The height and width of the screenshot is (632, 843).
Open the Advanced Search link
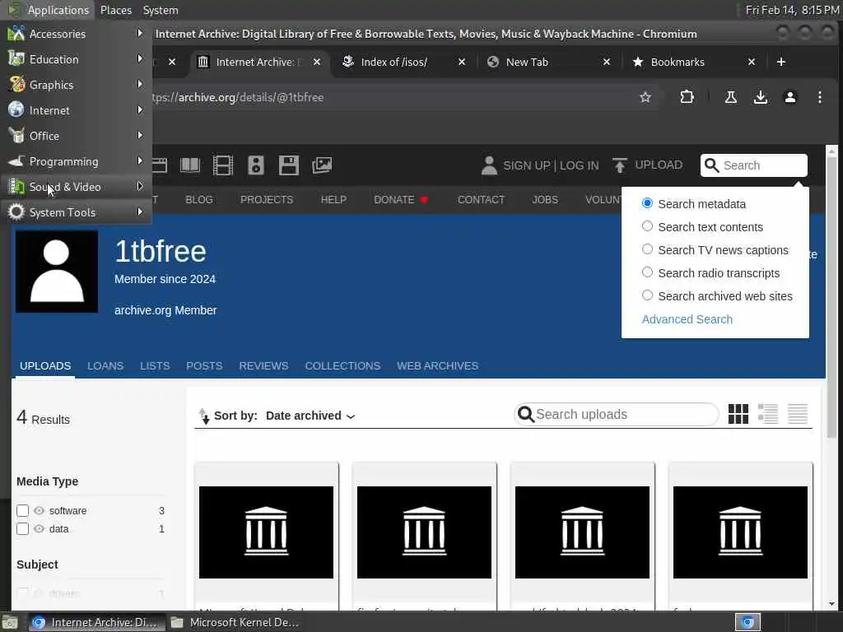[x=687, y=319]
